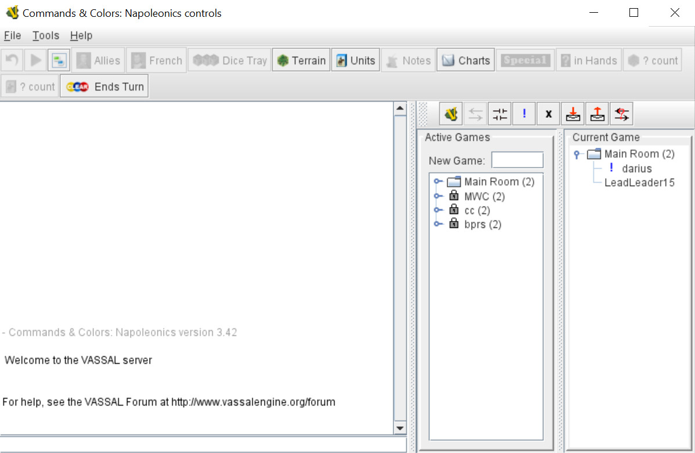Image resolution: width=695 pixels, height=453 pixels.
Task: Click the MWC room lock icon
Action: click(x=454, y=195)
